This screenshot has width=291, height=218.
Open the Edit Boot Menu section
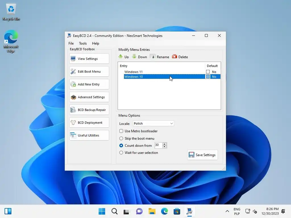(89, 71)
